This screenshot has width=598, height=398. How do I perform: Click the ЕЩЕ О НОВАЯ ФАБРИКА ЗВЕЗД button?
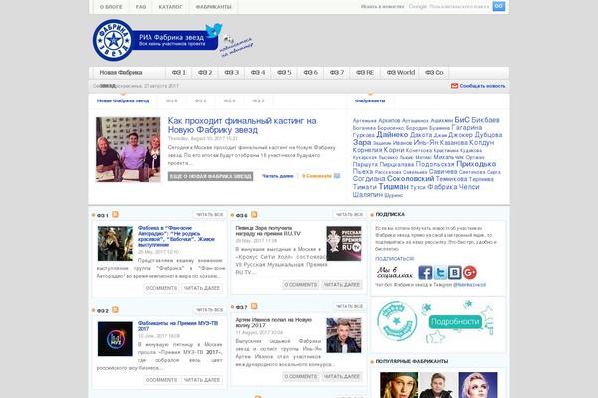tap(210, 176)
